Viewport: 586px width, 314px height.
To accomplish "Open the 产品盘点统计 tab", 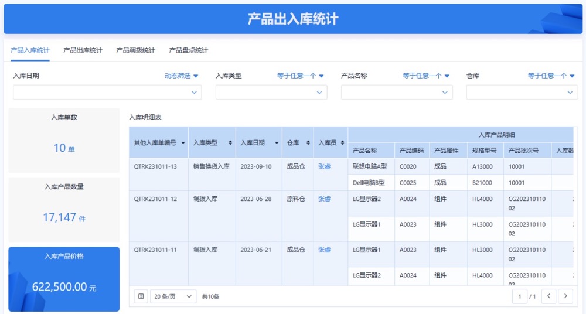I will [x=188, y=50].
